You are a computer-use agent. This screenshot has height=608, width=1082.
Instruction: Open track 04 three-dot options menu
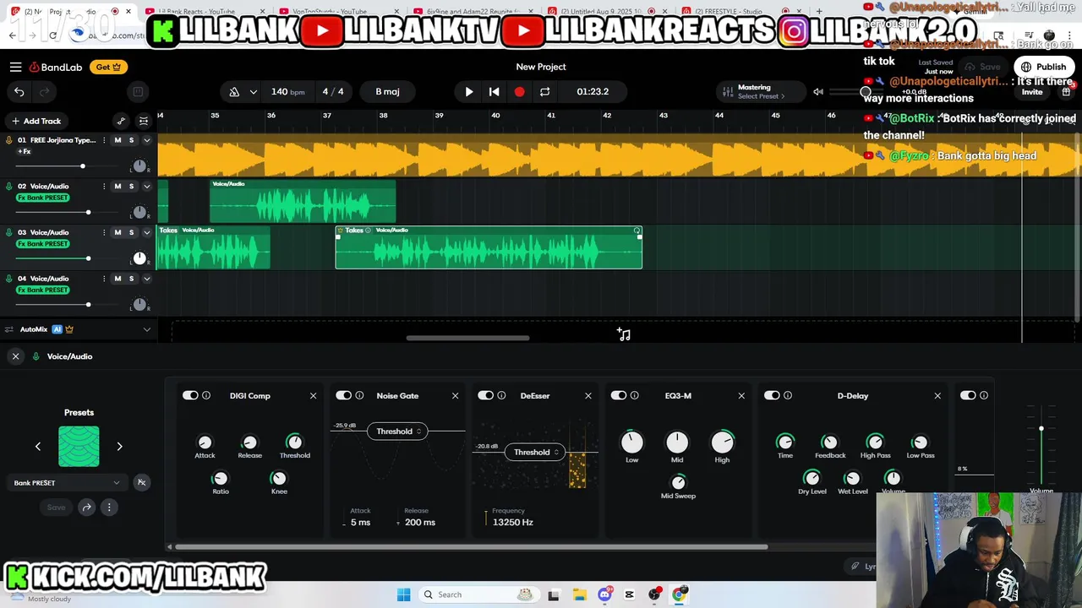[104, 278]
